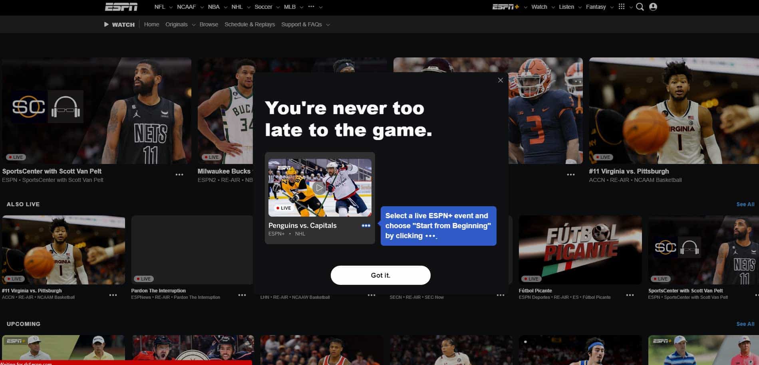
Task: Close the tutorial popup with X
Action: pyautogui.click(x=500, y=80)
